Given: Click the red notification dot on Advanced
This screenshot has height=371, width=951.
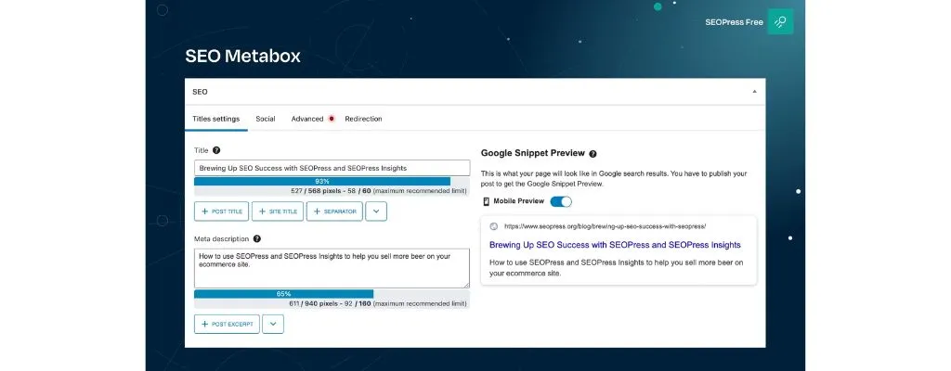Looking at the screenshot, I should click(x=332, y=119).
